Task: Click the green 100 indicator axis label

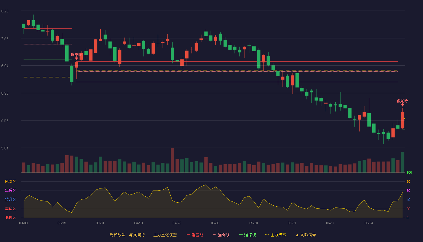Action: click(409, 173)
